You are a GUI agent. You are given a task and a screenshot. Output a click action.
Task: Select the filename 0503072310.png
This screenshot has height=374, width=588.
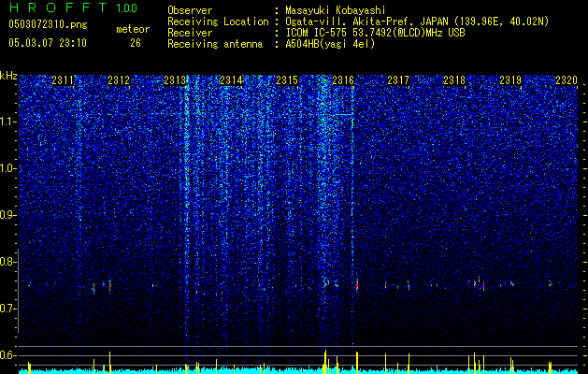click(x=48, y=24)
